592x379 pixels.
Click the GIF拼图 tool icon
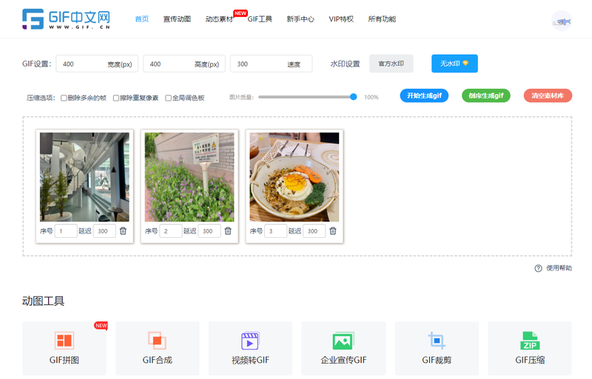[64, 341]
